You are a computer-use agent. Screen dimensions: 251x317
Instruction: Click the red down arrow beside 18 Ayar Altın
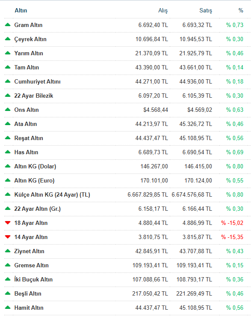pyautogui.click(x=8, y=223)
